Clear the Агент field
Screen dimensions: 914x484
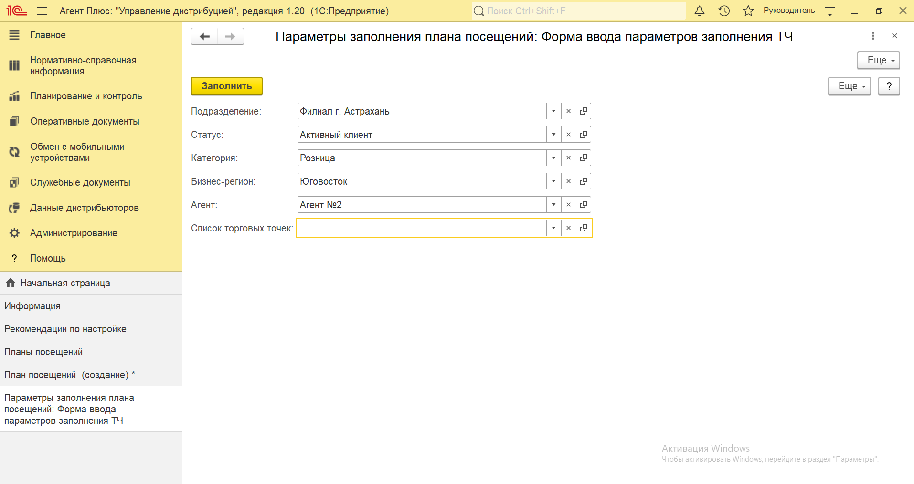tap(568, 205)
